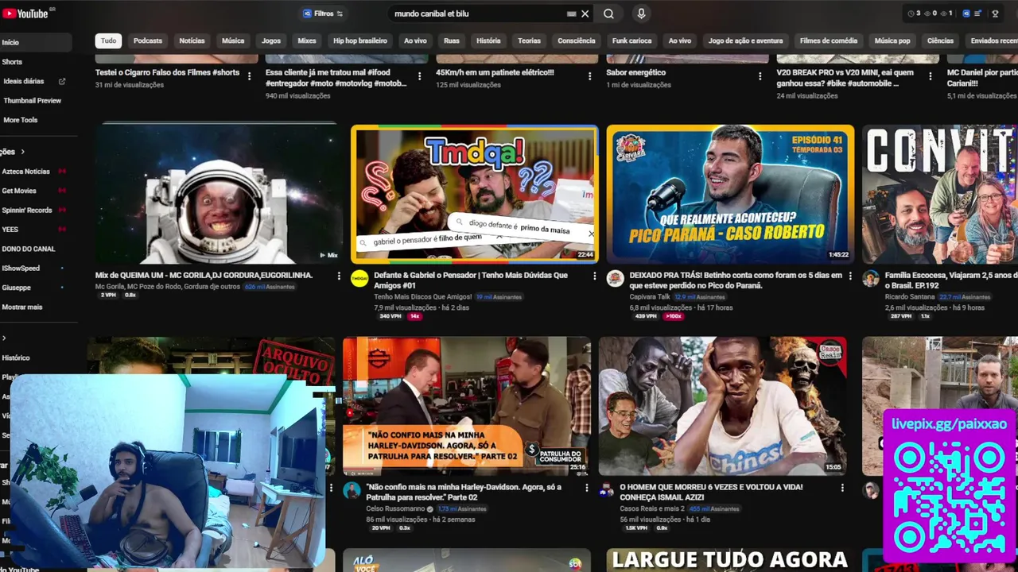
Task: Select the Funk carioca filter chip
Action: click(633, 41)
